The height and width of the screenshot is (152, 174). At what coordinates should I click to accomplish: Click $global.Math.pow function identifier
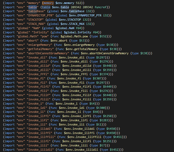click(x=74, y=37)
